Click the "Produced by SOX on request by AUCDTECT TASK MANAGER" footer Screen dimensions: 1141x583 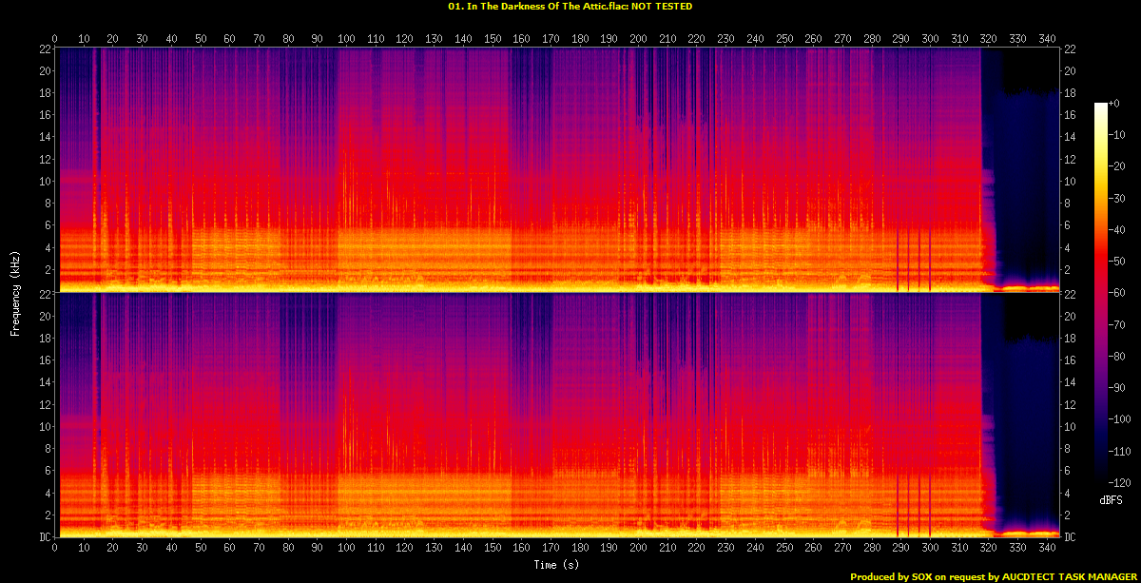[993, 576]
